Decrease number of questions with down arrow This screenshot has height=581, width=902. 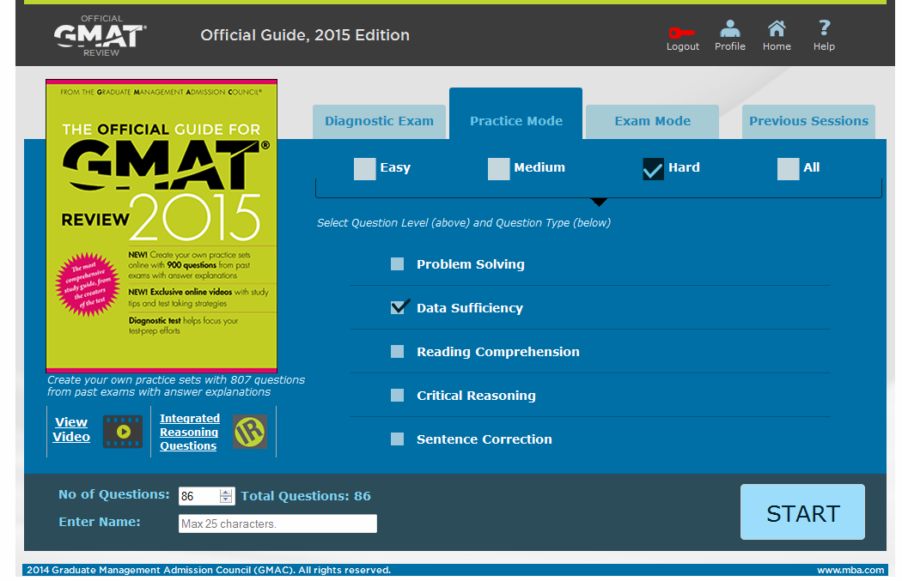(226, 499)
